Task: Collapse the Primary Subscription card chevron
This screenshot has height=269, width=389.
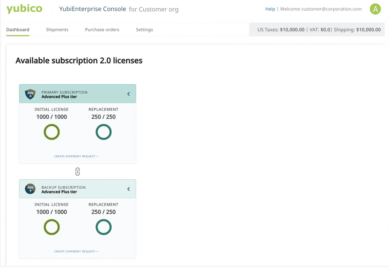Action: click(x=128, y=94)
